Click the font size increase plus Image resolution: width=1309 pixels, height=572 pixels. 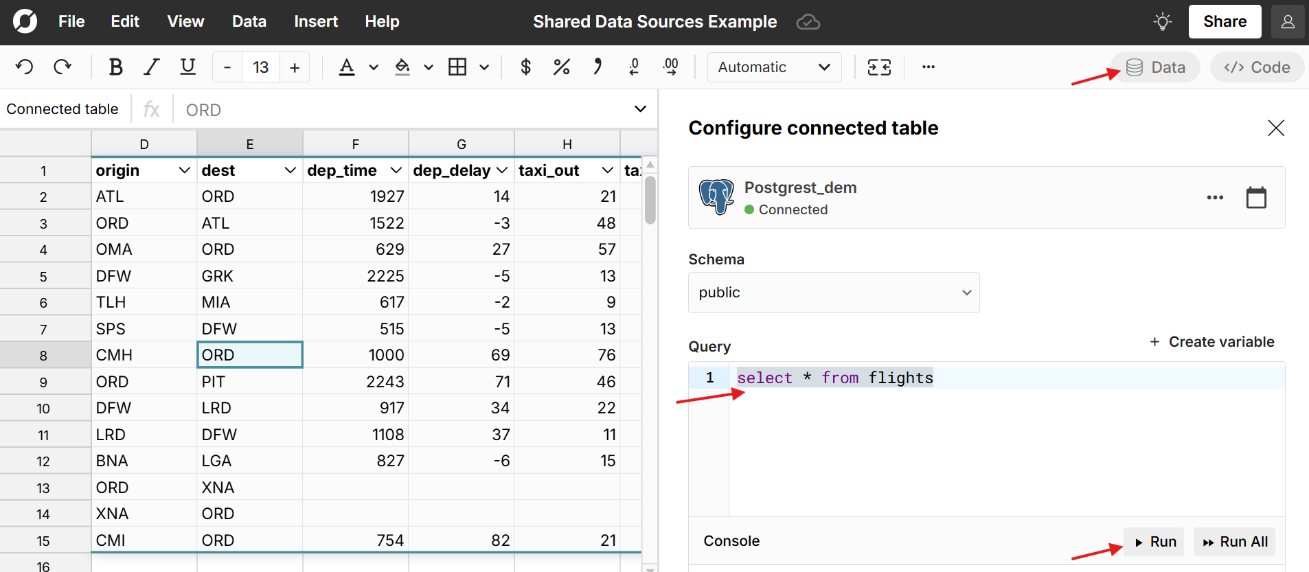coord(295,67)
